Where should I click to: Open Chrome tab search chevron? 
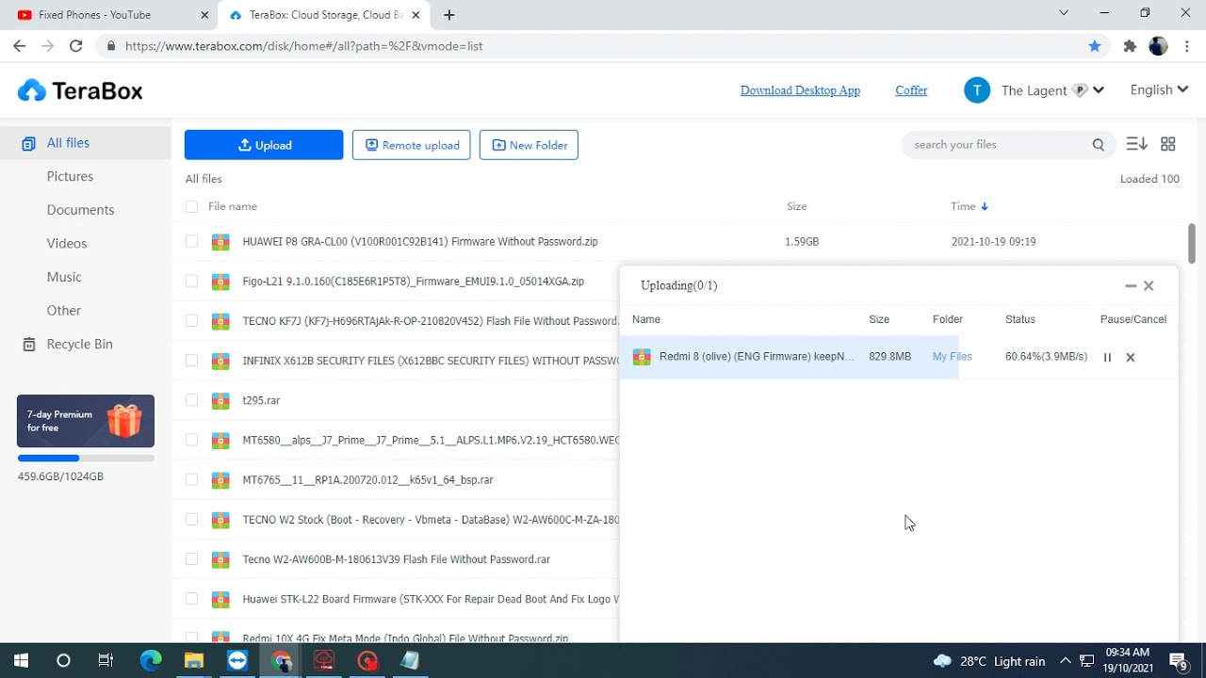coord(1064,13)
